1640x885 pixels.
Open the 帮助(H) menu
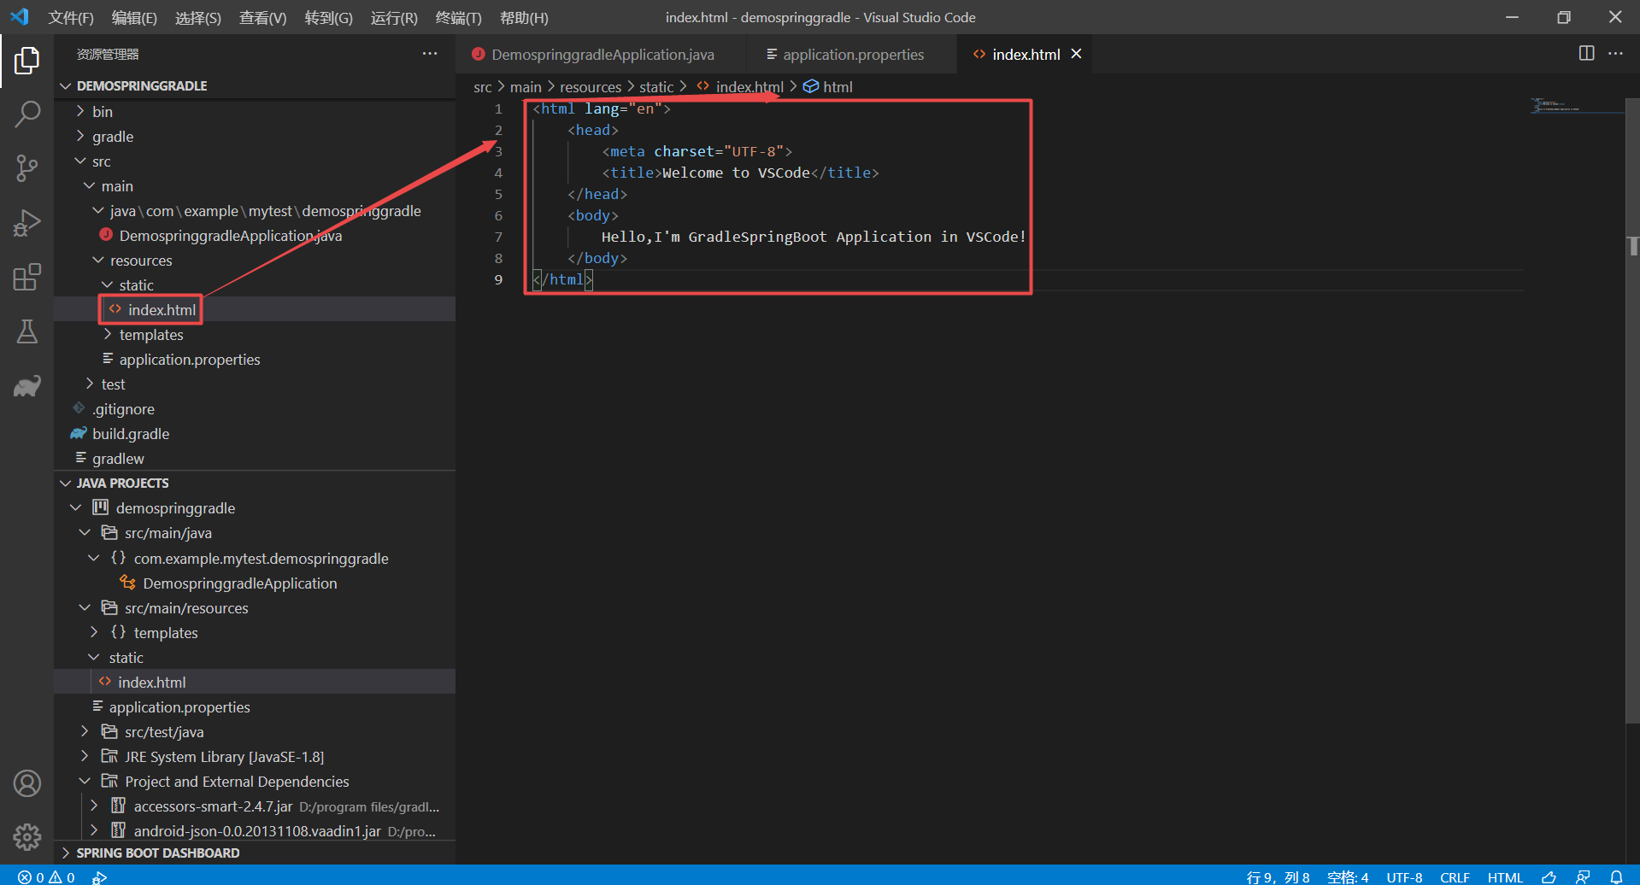[524, 18]
